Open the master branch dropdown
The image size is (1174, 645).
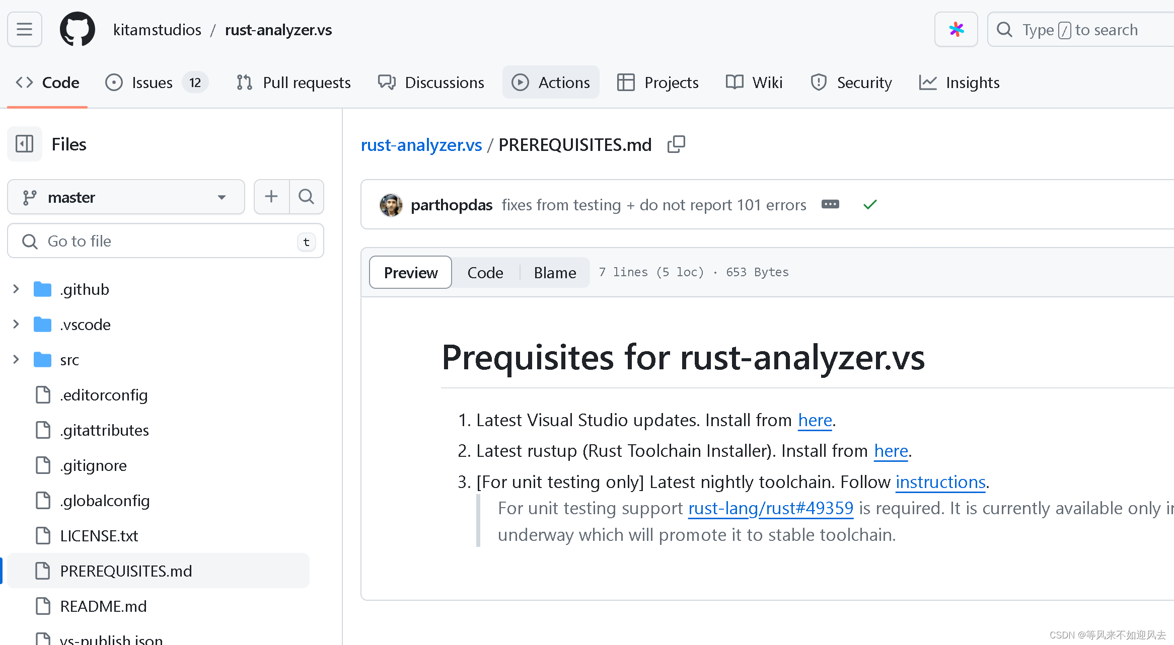126,197
